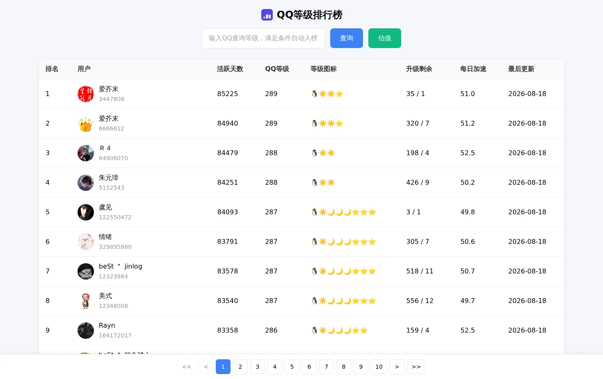Open avatar of user 情绪
This screenshot has width=603, height=379.
pyautogui.click(x=86, y=242)
